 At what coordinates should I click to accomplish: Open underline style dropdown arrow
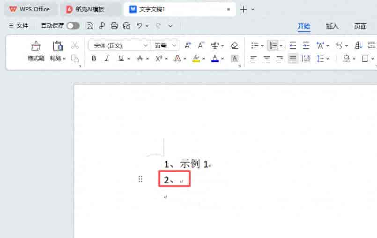[129, 58]
